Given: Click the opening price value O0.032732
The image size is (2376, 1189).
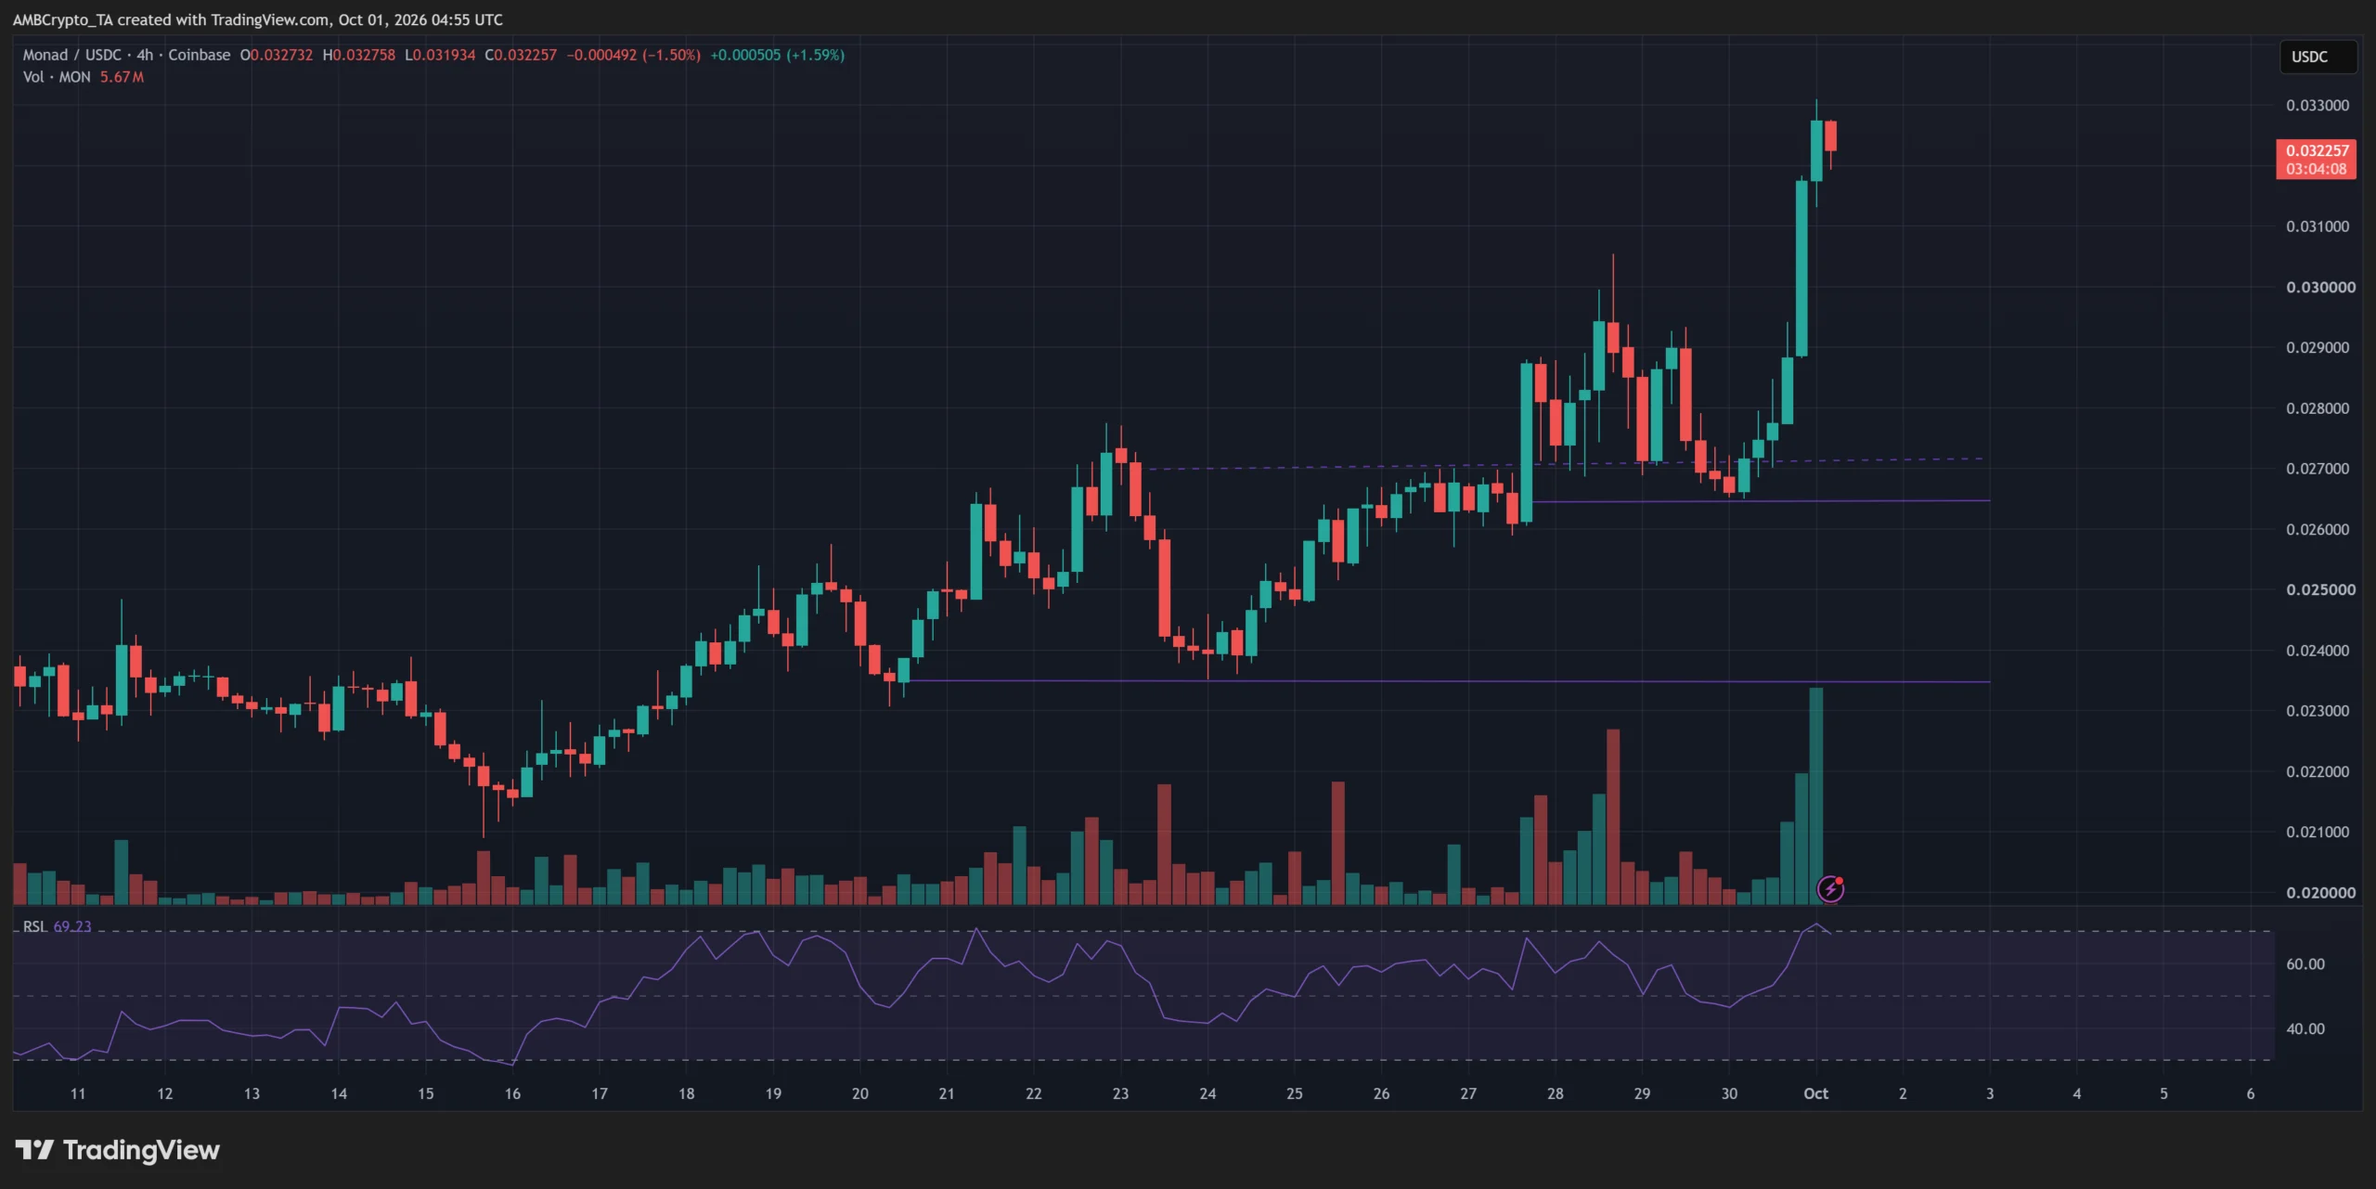Looking at the screenshot, I should [277, 55].
